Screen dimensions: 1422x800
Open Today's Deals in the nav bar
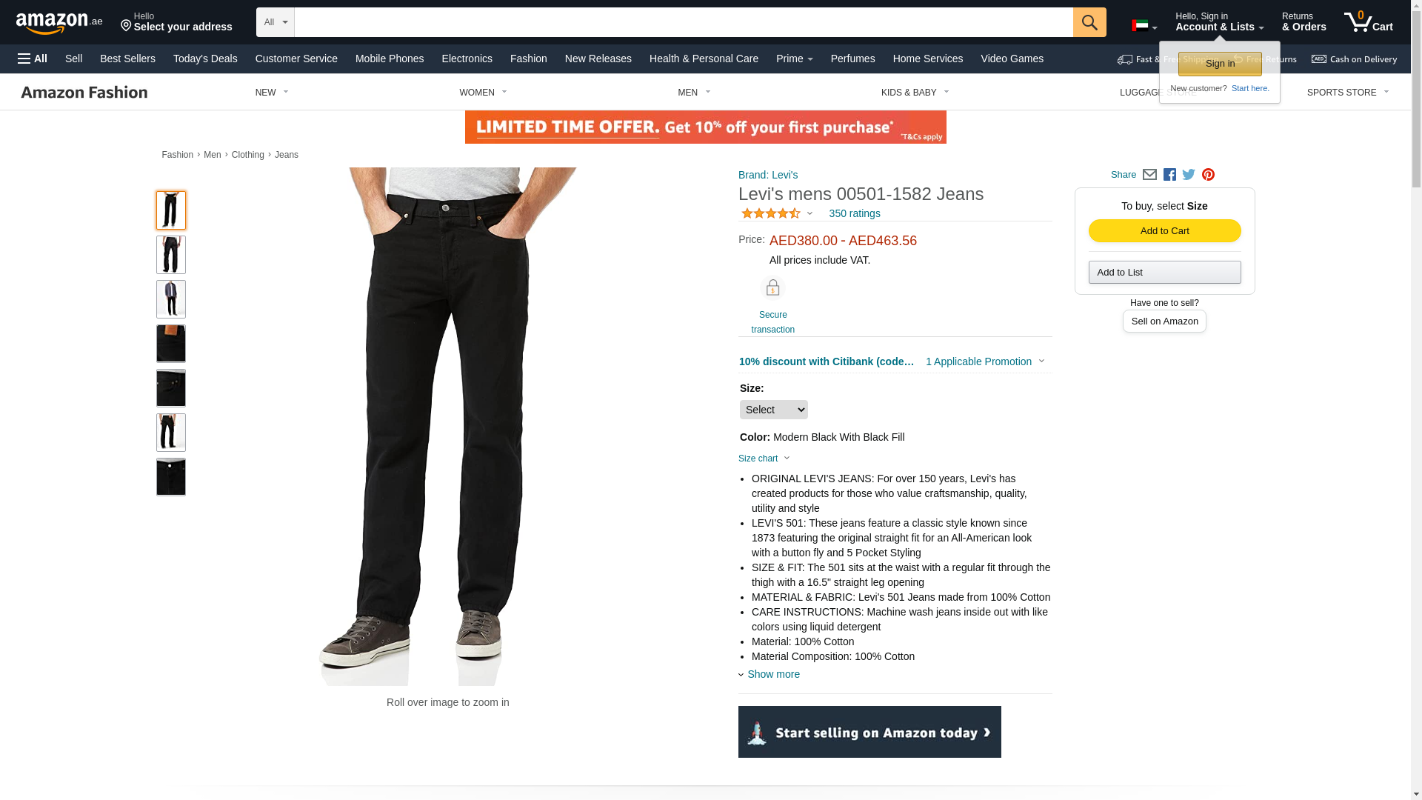[205, 59]
